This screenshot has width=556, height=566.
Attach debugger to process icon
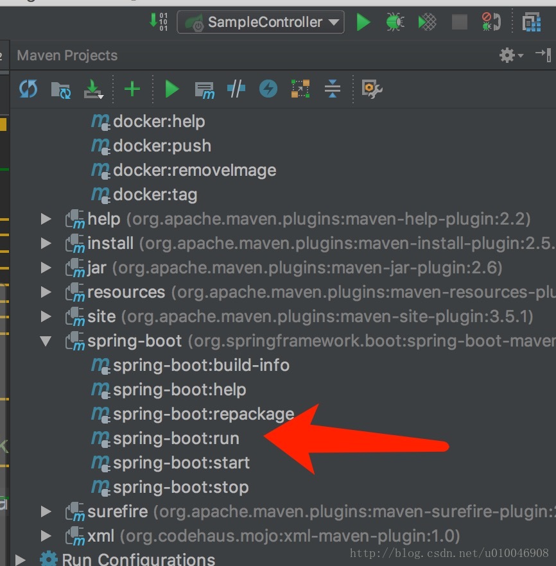pos(491,22)
